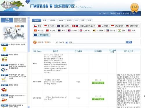Screen dimensions: 145x108
Task: Click the home (홈) breadcrumb link
Action: pyautogui.click(x=100, y=14)
